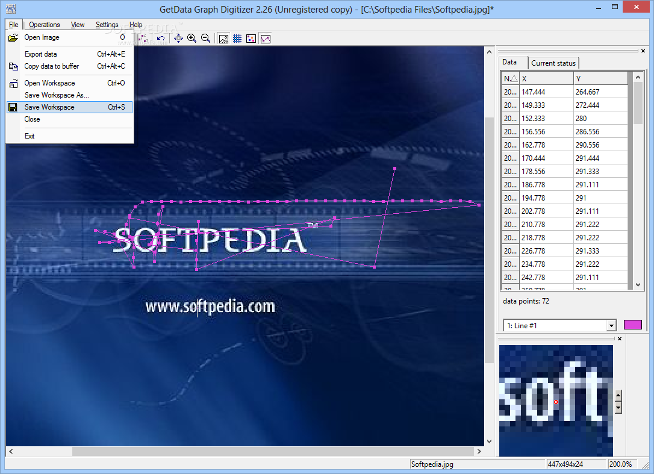654x474 pixels.
Task: Open the View menu
Action: (x=78, y=25)
